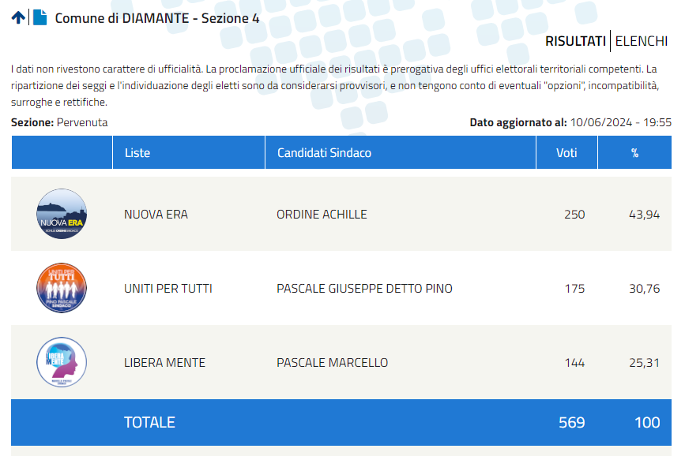
Task: Select the Liste column header
Action: [x=189, y=152]
